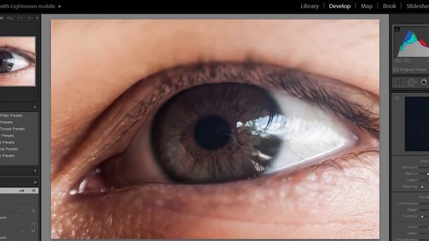Toggle shadow clipping indicator on histogram

[397, 29]
